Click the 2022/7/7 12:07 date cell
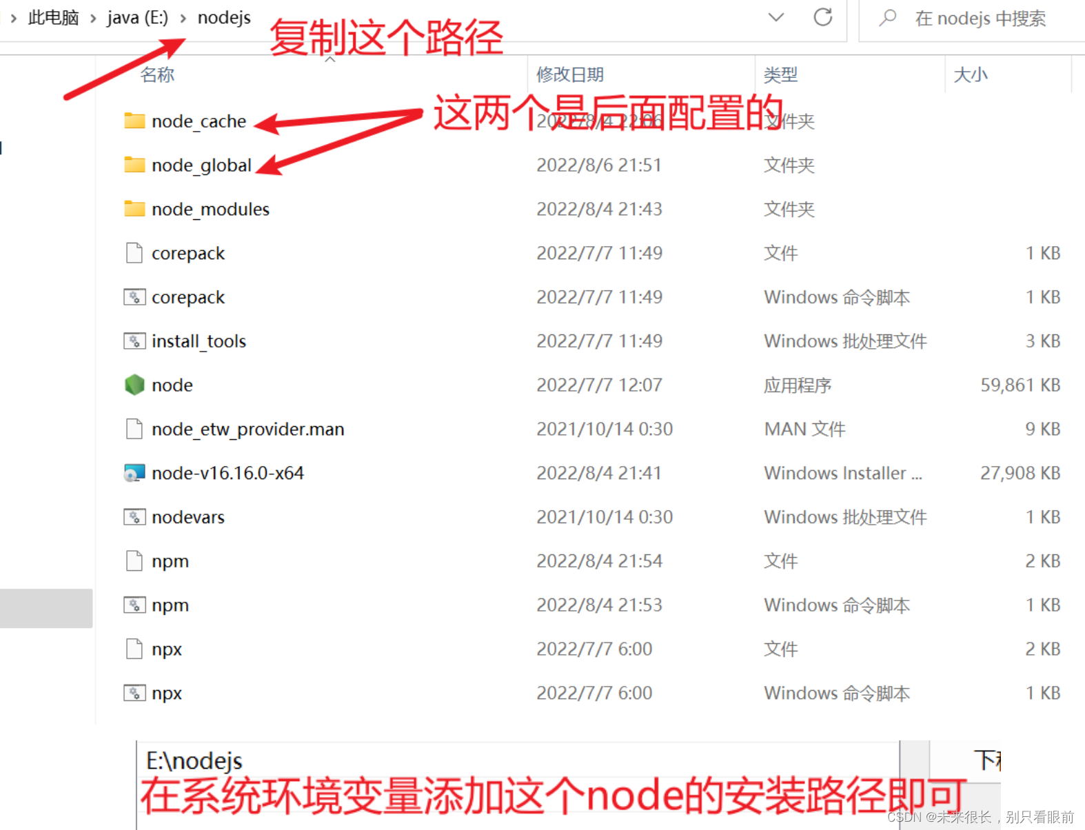This screenshot has width=1085, height=830. (599, 385)
